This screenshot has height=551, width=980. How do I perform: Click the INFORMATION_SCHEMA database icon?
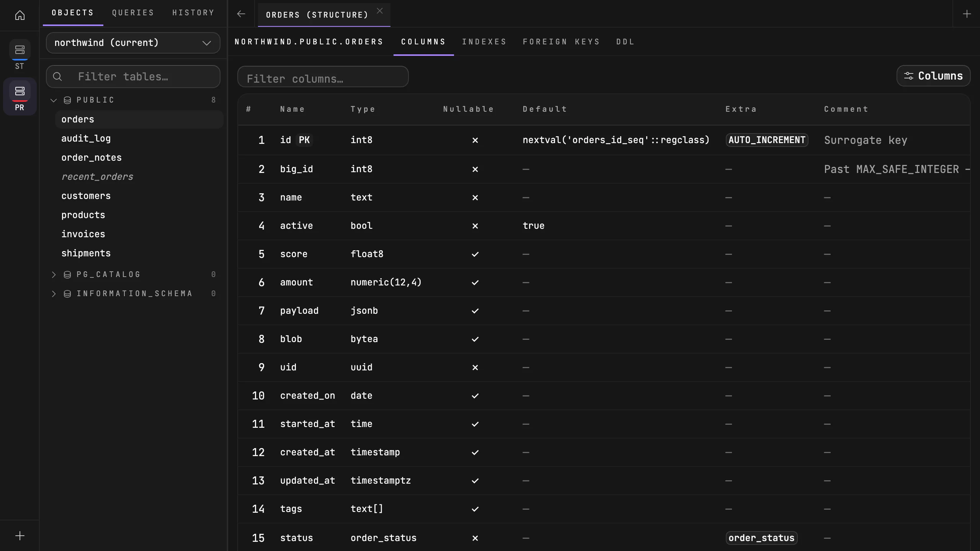coord(67,294)
